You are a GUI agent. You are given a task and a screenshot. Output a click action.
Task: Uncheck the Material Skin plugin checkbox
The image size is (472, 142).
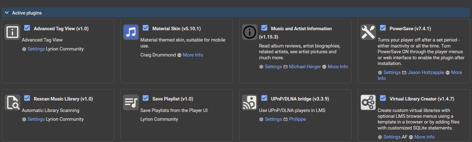[x=146, y=28]
